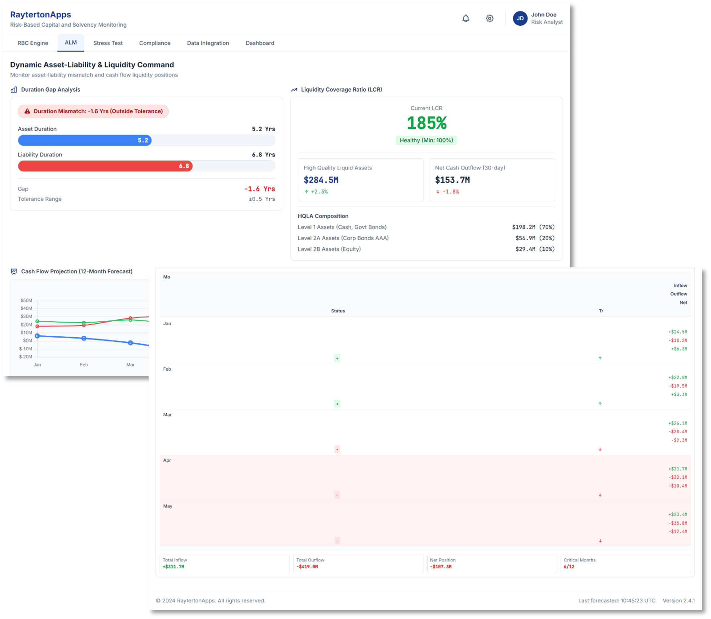Open the notifications bell icon
The height and width of the screenshot is (619, 711).
(x=466, y=18)
